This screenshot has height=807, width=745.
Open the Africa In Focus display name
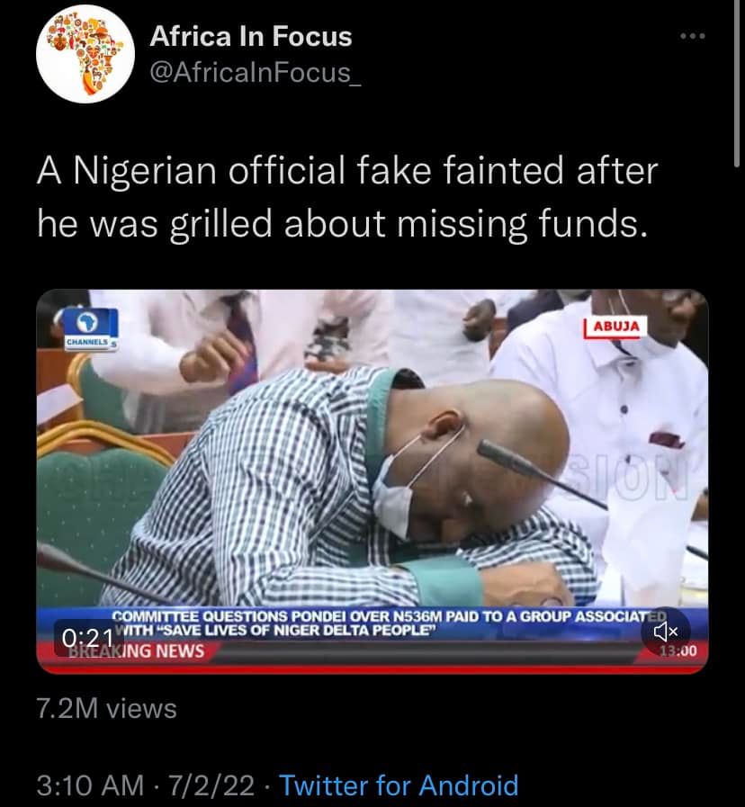point(250,37)
